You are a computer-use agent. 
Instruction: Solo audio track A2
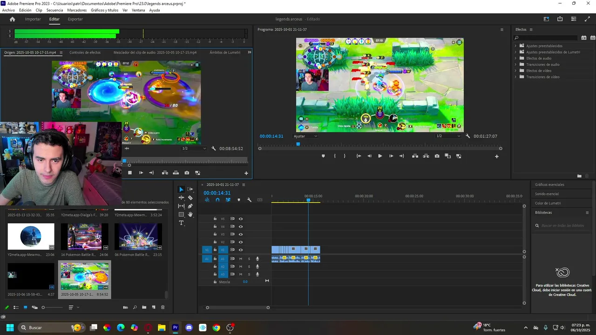[249, 267]
